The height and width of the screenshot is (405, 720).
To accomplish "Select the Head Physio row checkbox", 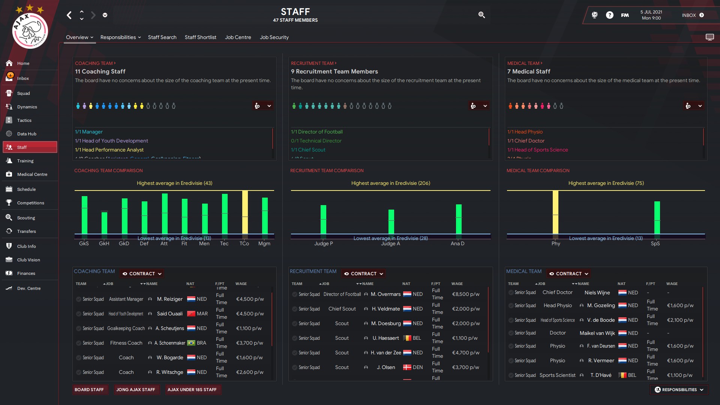I will click(x=511, y=306).
